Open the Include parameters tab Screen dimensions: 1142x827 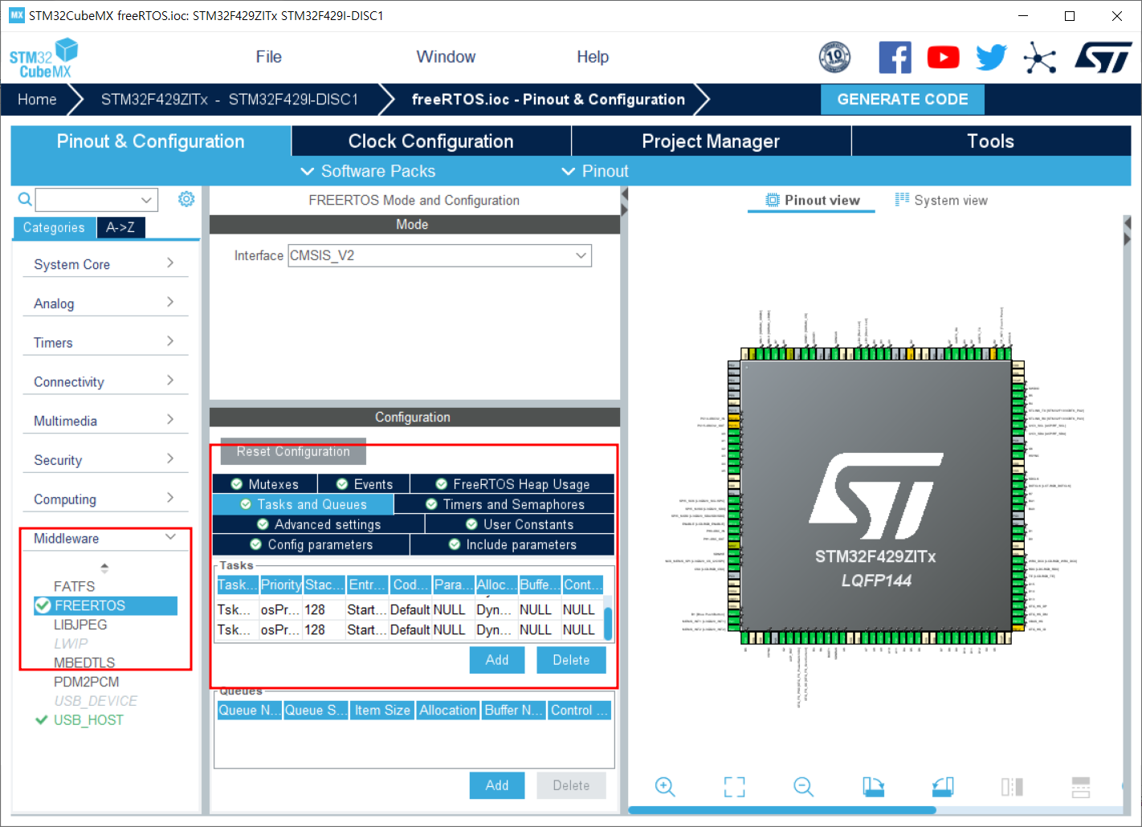click(512, 544)
